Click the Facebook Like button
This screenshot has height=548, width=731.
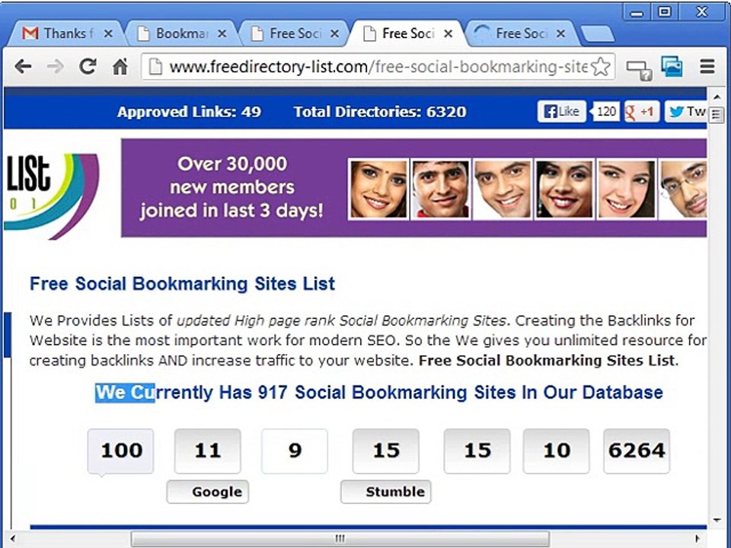pos(561,111)
